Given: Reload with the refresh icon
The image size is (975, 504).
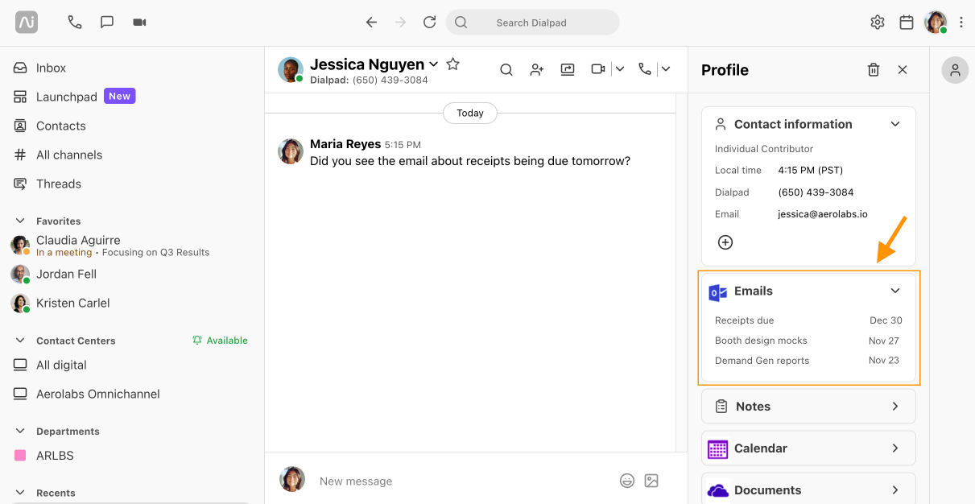Looking at the screenshot, I should (429, 23).
